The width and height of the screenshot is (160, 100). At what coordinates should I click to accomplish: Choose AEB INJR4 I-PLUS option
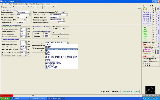pos(61,68)
